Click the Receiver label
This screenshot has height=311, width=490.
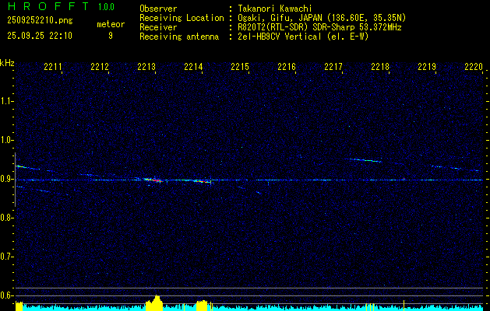coord(158,27)
